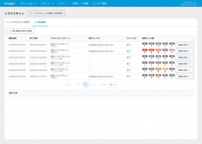Show details for the 2025/03/23 scan
The height and width of the screenshot is (144, 202).
coord(184,76)
